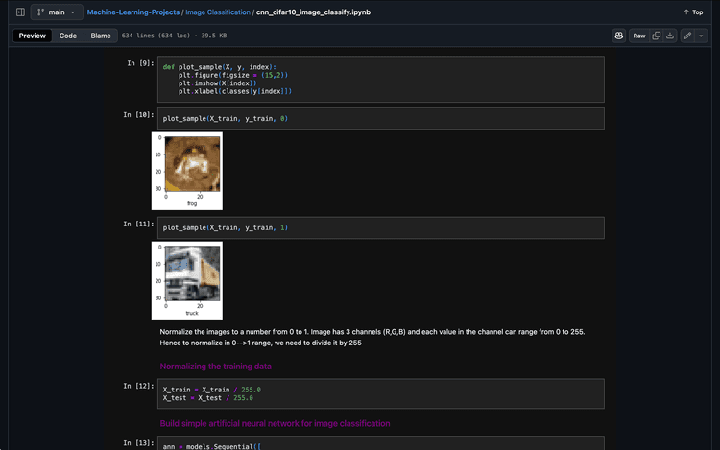Expand the file tree side panel
The width and height of the screenshot is (720, 450).
[x=20, y=12]
